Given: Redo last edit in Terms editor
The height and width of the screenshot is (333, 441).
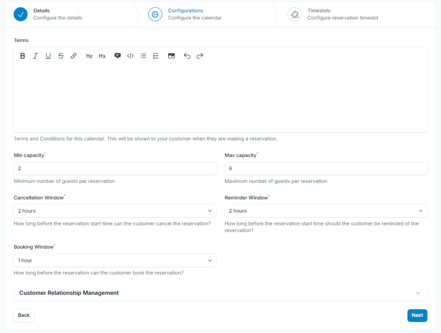Looking at the screenshot, I should [200, 56].
